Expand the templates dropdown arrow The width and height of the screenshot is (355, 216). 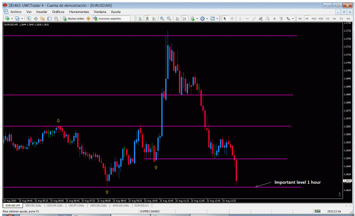point(217,19)
